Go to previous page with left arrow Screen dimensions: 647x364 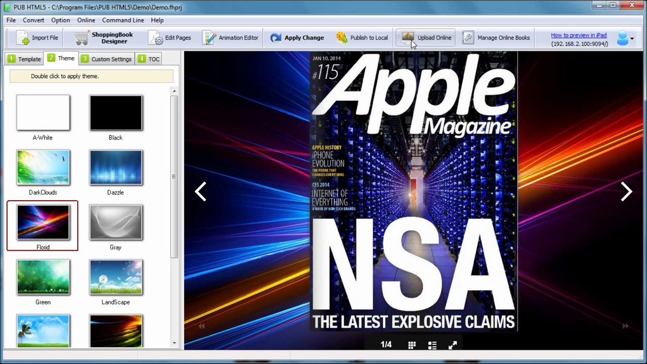click(200, 192)
